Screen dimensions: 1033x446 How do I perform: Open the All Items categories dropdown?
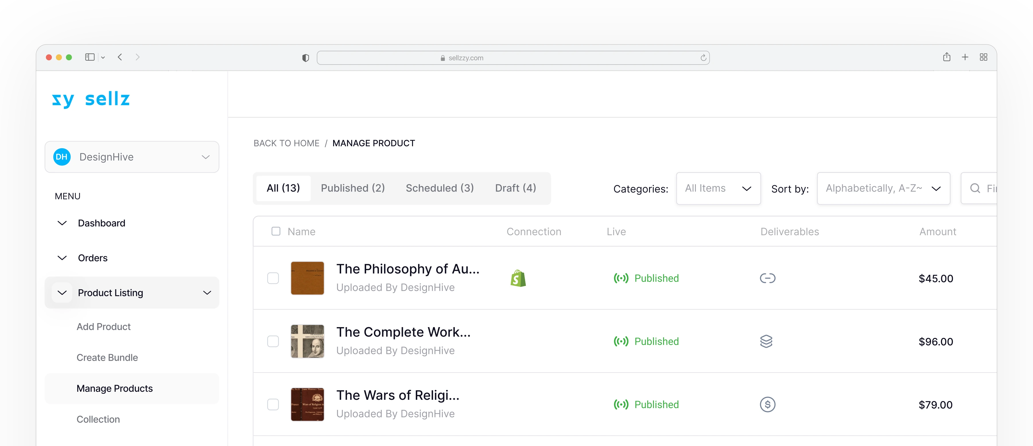[718, 188]
